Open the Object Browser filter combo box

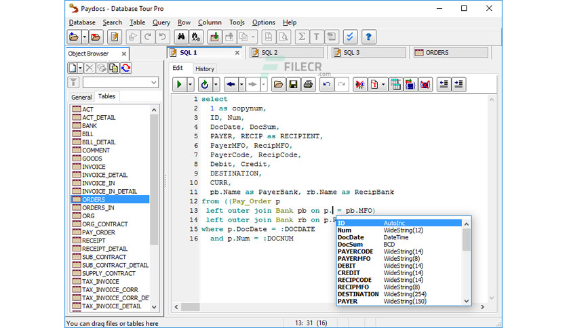pos(121,83)
